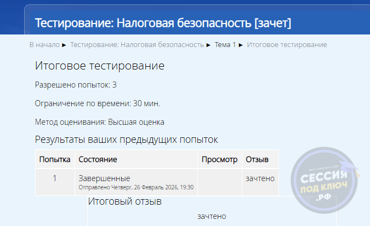Click the "Состояние" column header
The image size is (370, 226).
point(98,160)
